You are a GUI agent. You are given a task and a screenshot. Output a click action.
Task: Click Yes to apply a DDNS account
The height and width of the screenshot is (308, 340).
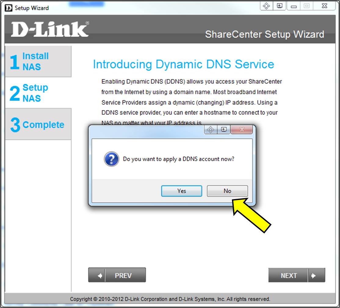[x=182, y=191]
